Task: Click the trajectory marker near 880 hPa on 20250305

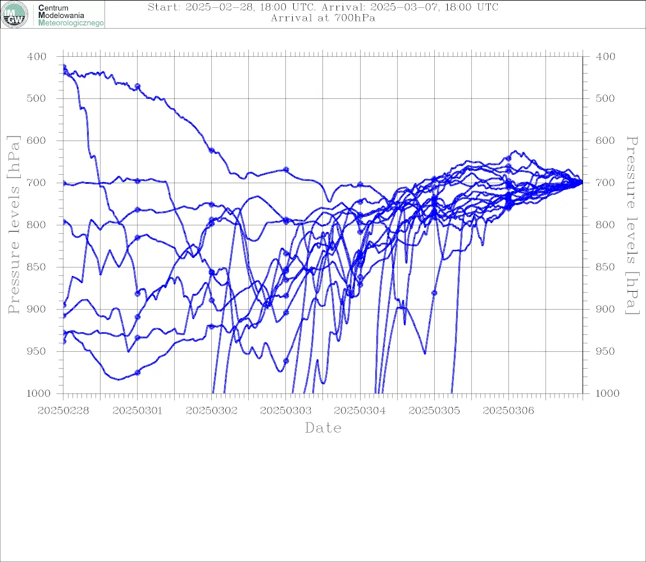Action: tap(434, 293)
